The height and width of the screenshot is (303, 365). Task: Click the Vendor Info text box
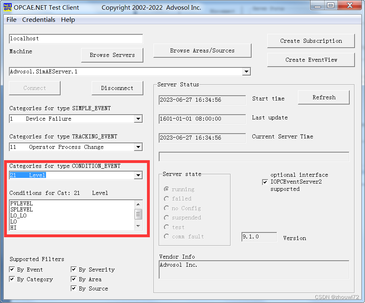click(254, 270)
